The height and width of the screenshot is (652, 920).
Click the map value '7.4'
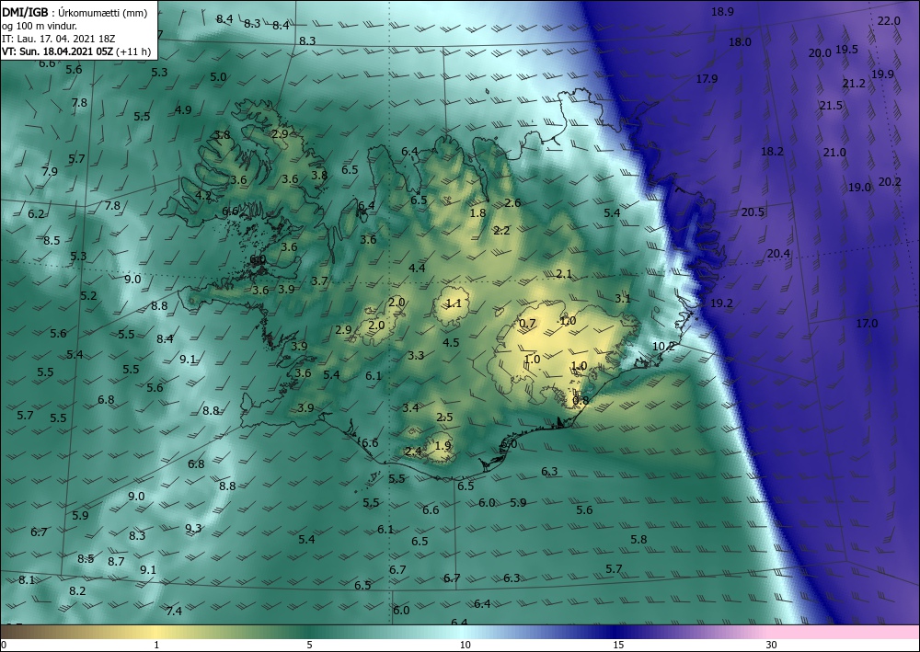[x=174, y=611]
